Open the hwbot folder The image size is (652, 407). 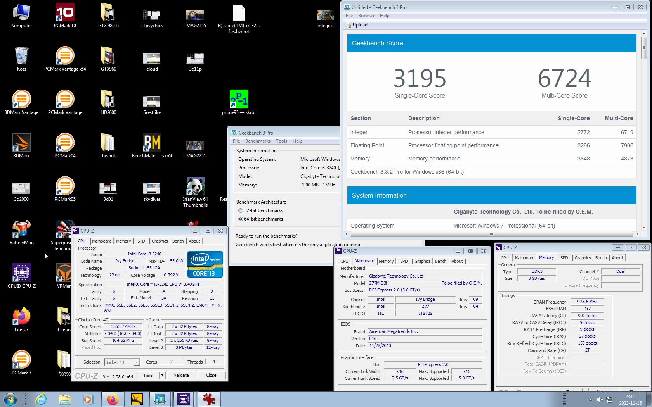point(108,146)
